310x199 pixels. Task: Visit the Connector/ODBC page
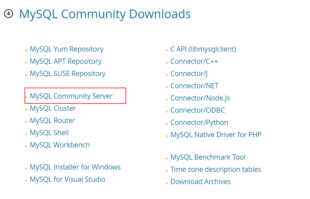click(x=198, y=110)
